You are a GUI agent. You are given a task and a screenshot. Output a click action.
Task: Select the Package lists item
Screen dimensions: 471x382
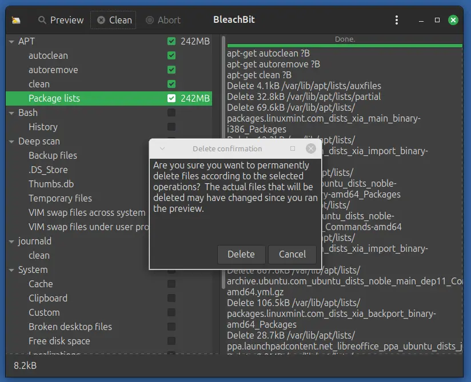54,98
